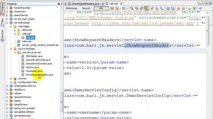The height and width of the screenshot is (119, 213).
Task: Switch to References view of web.xml
Action: pos(72,8)
